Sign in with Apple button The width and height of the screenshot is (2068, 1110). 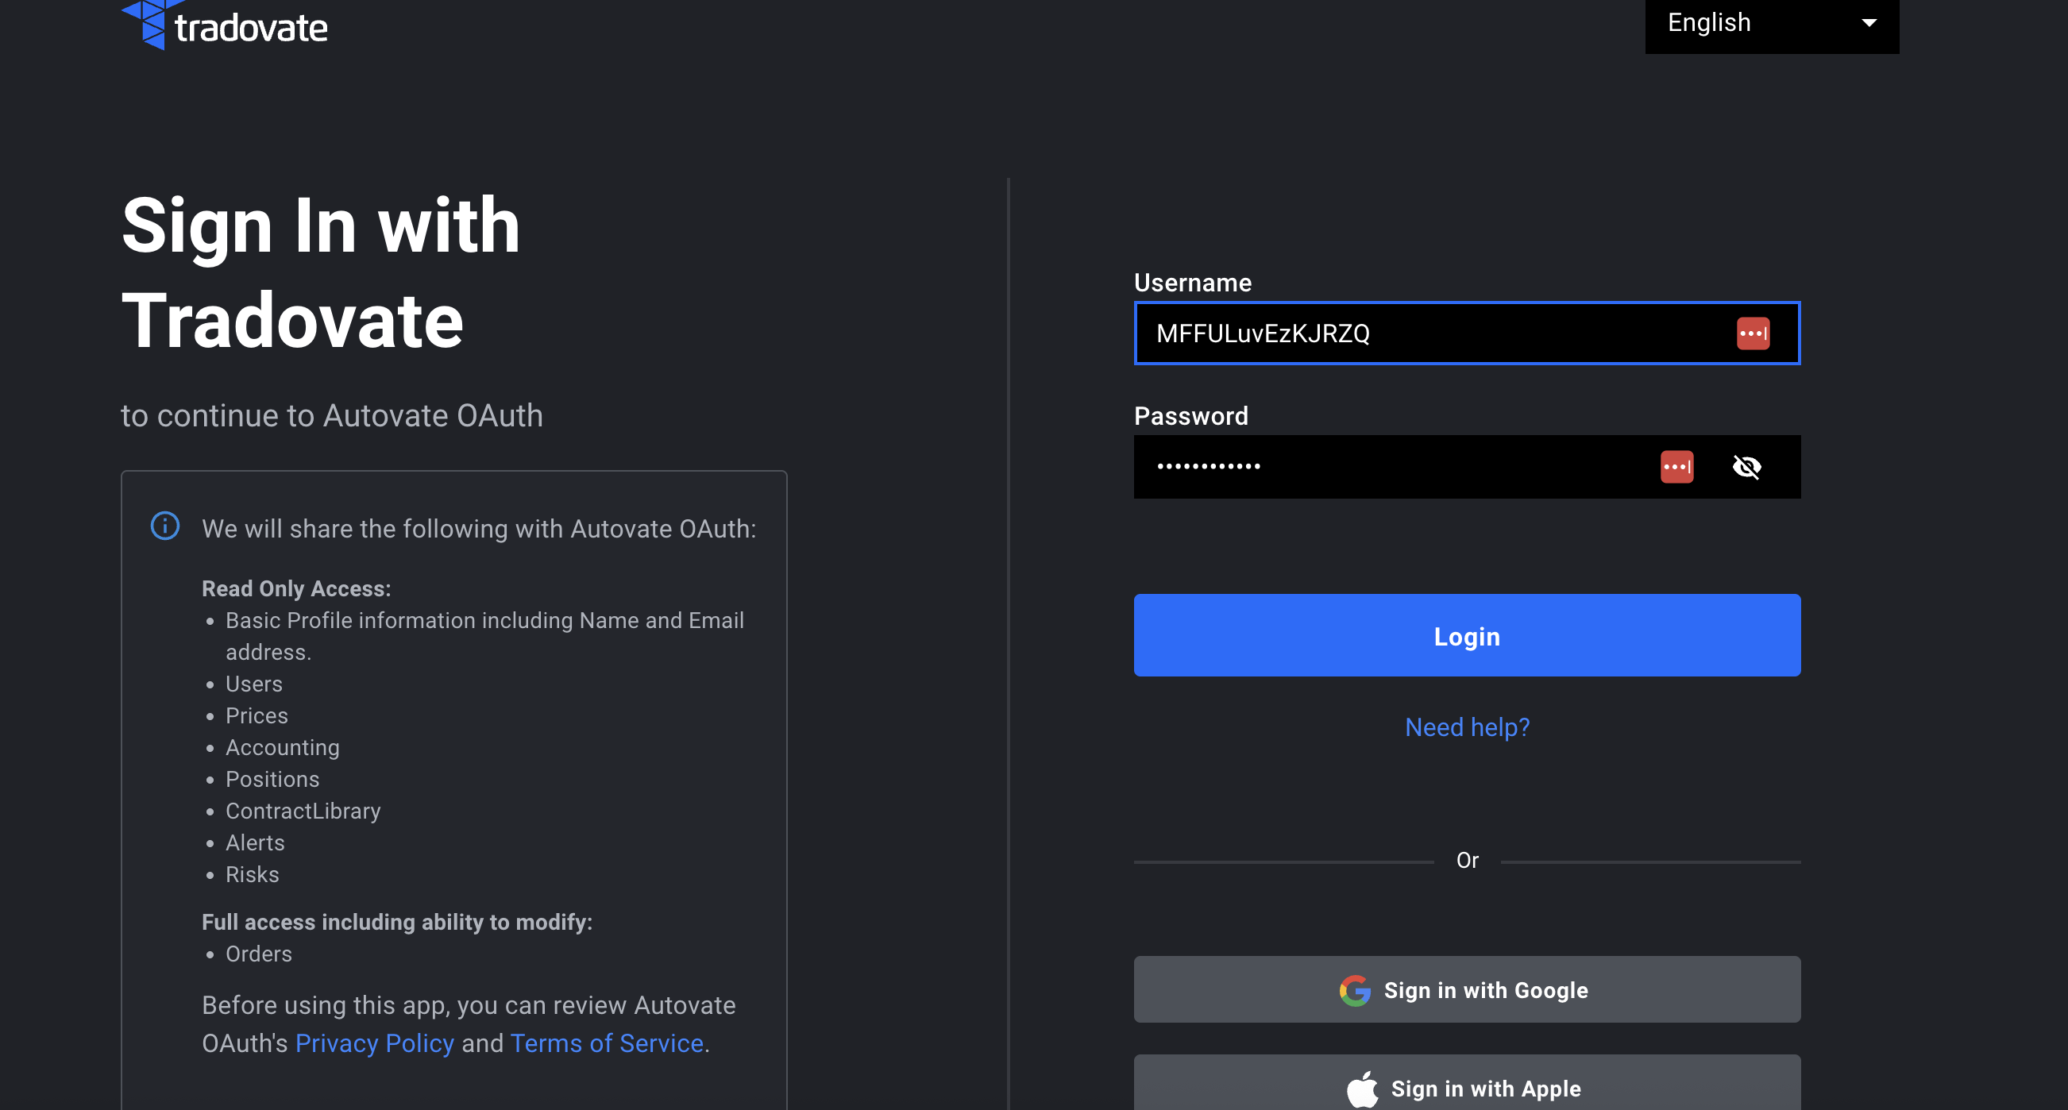(x=1467, y=1084)
